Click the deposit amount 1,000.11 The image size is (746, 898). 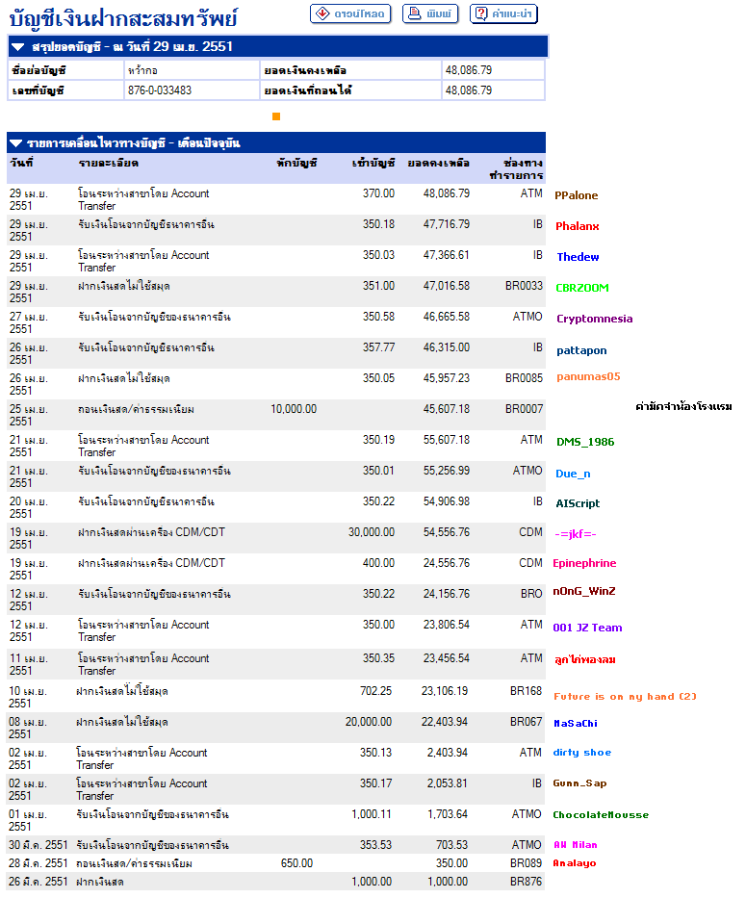point(372,814)
